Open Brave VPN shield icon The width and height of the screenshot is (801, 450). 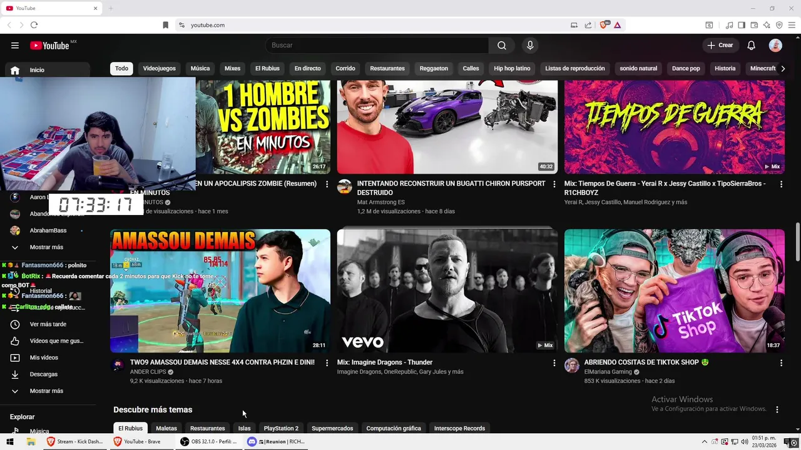(779, 25)
